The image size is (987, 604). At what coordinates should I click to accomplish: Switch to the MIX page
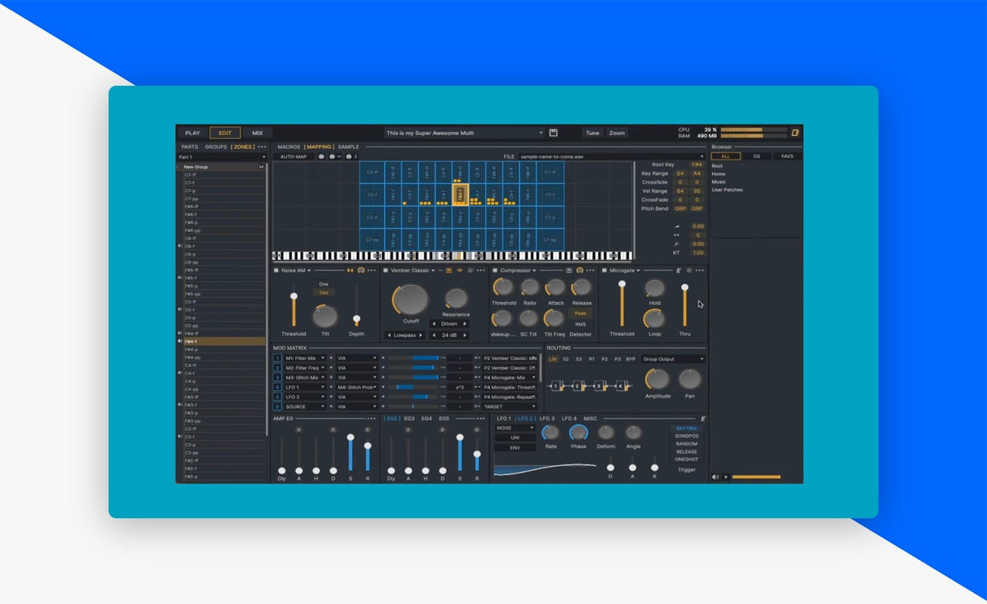[257, 133]
